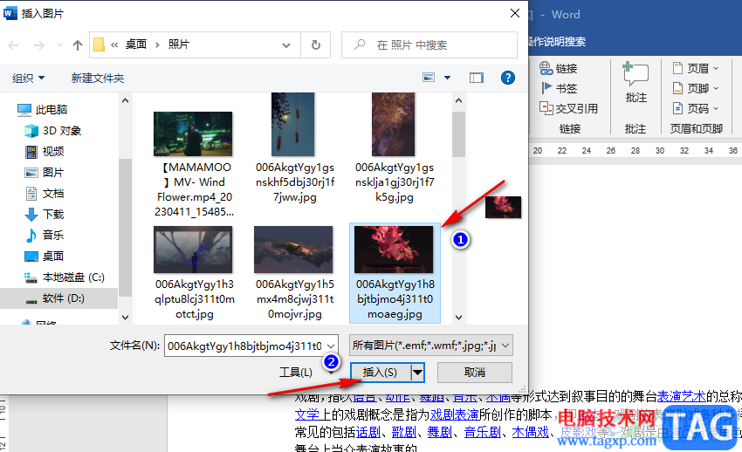The height and width of the screenshot is (452, 742).
Task: Select 文档 folder in the tree
Action: tap(44, 193)
